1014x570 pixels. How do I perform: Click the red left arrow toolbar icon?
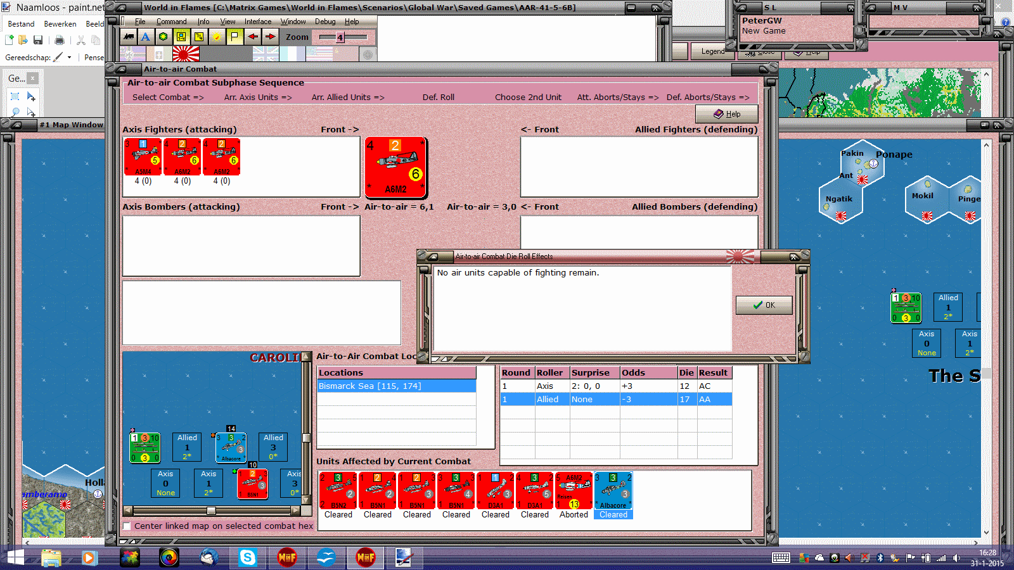[252, 37]
